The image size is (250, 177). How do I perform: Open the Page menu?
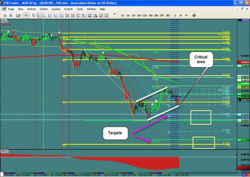click(x=11, y=8)
